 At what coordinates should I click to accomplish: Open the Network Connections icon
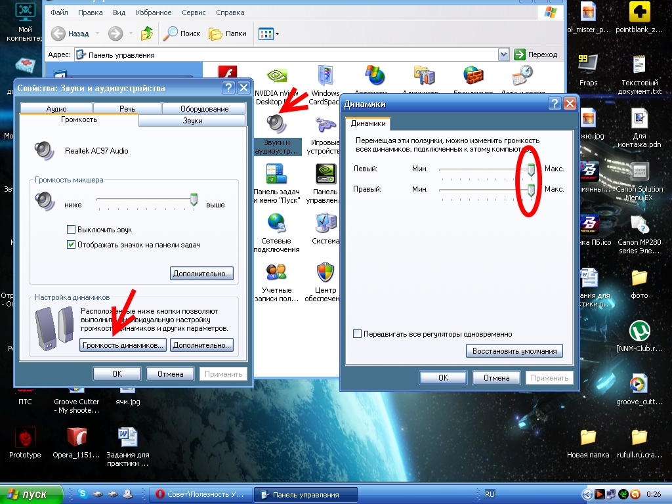pos(276,233)
